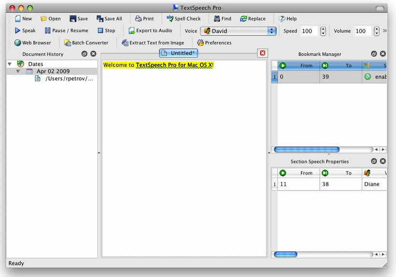Undock the Section Speech Properties panel

tap(374, 161)
